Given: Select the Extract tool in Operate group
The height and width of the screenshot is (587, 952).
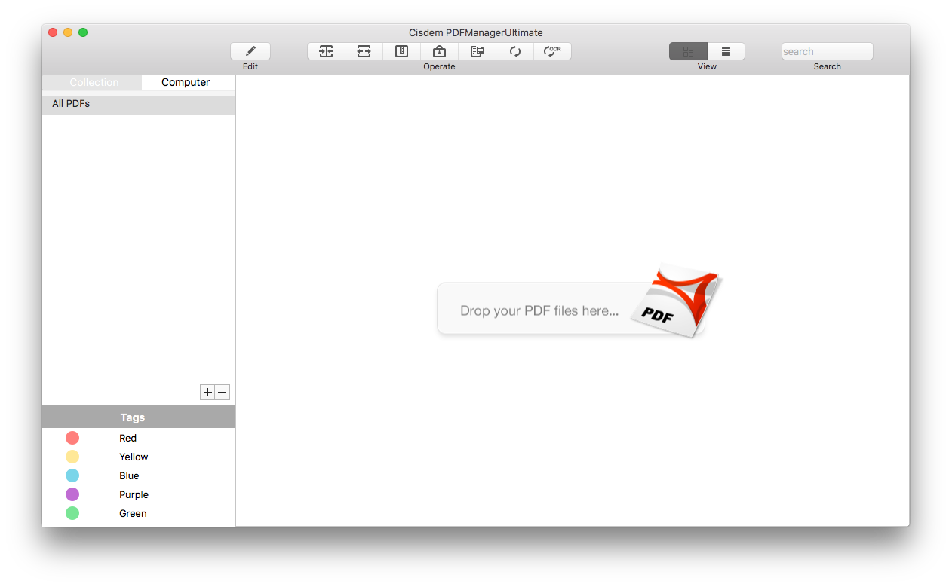Looking at the screenshot, I should 477,50.
